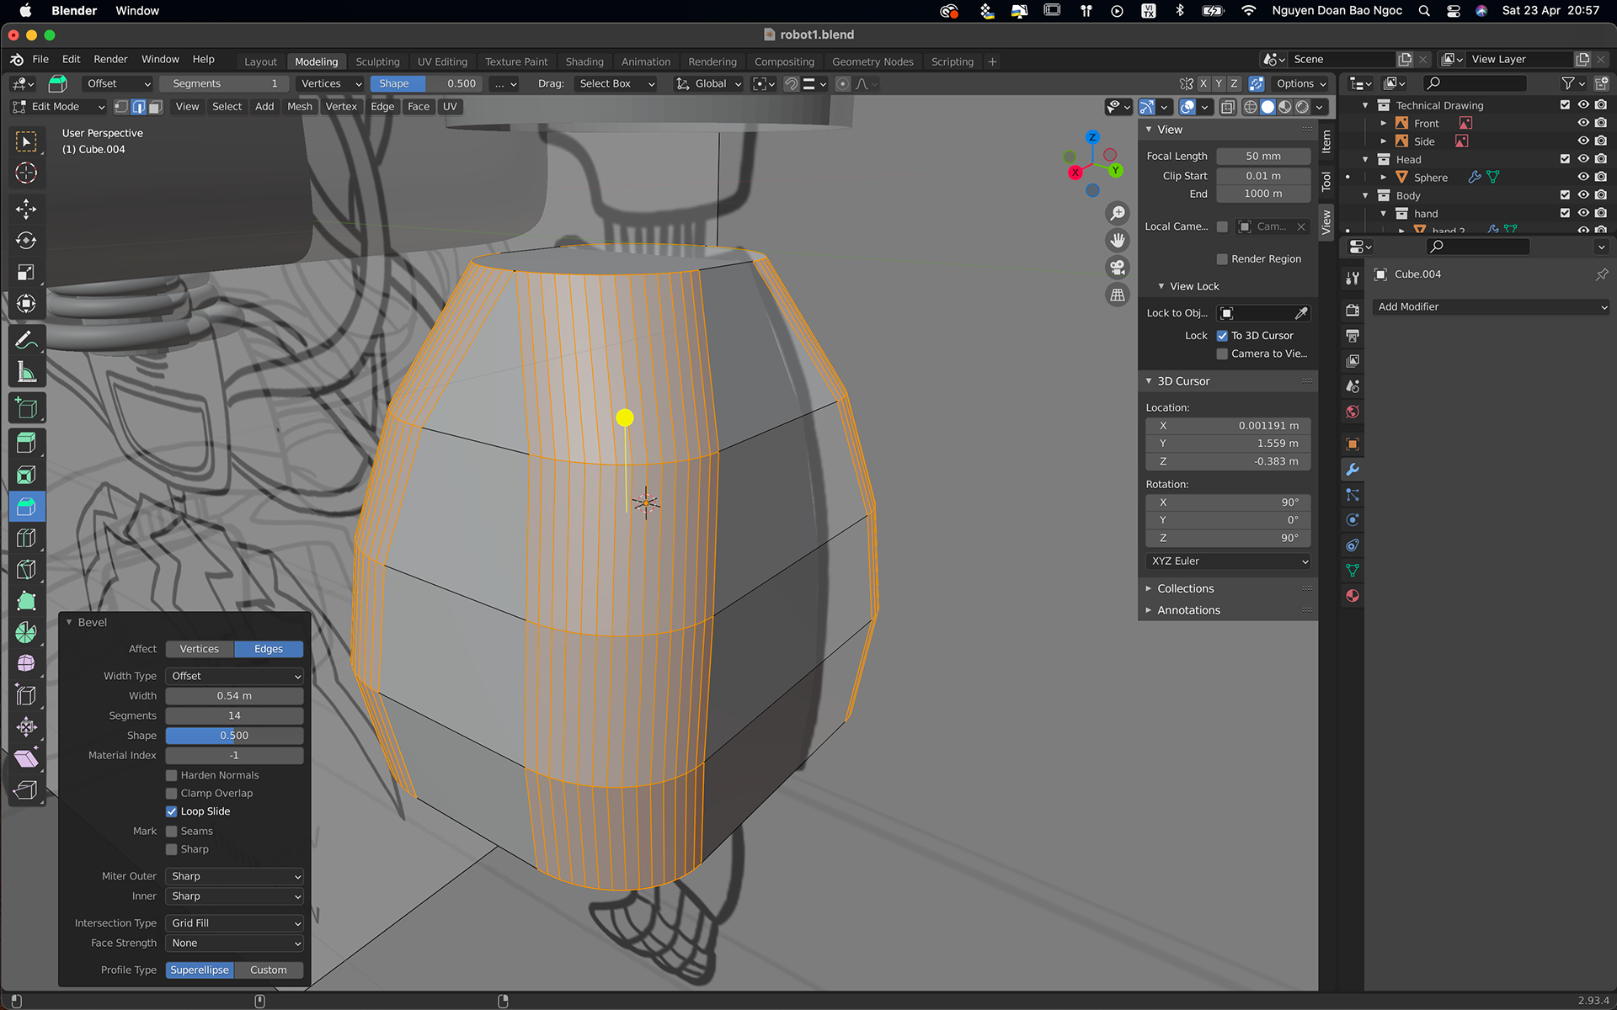Activate the Scale tool
Viewport: 1617px width, 1010px height.
pos(26,273)
